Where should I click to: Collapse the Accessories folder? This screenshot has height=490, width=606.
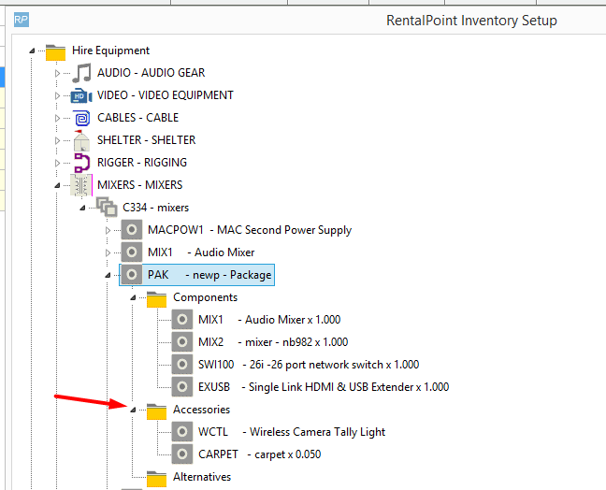(133, 410)
